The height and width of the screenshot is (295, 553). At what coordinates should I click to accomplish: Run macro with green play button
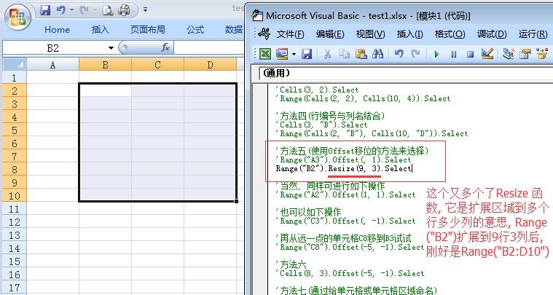436,55
